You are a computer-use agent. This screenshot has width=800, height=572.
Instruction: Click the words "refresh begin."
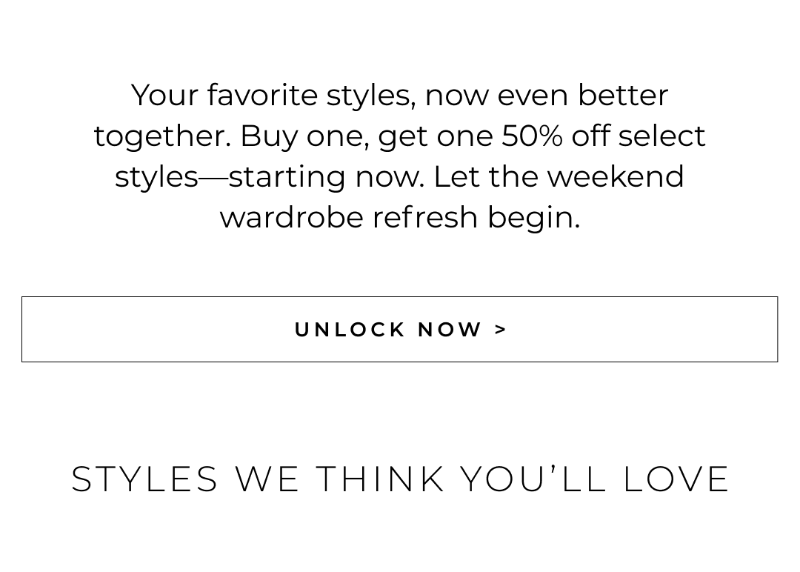476,218
